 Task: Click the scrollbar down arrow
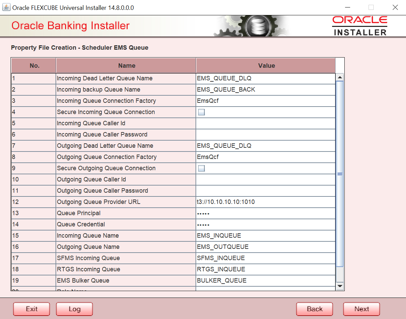340,286
